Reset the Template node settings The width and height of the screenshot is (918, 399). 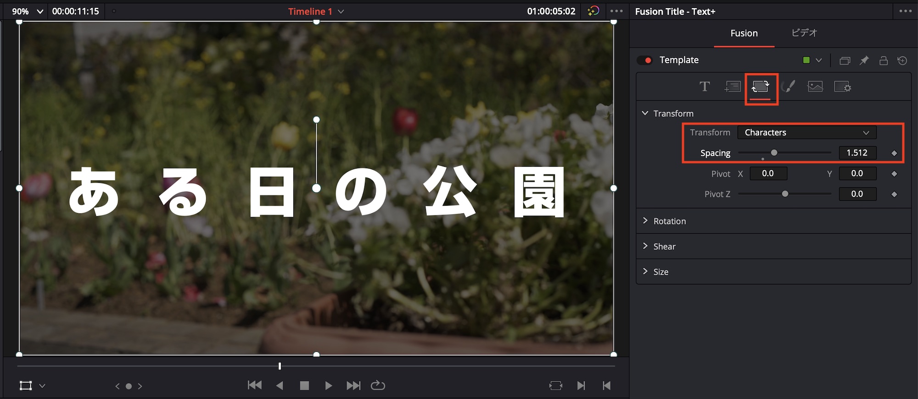click(x=902, y=60)
